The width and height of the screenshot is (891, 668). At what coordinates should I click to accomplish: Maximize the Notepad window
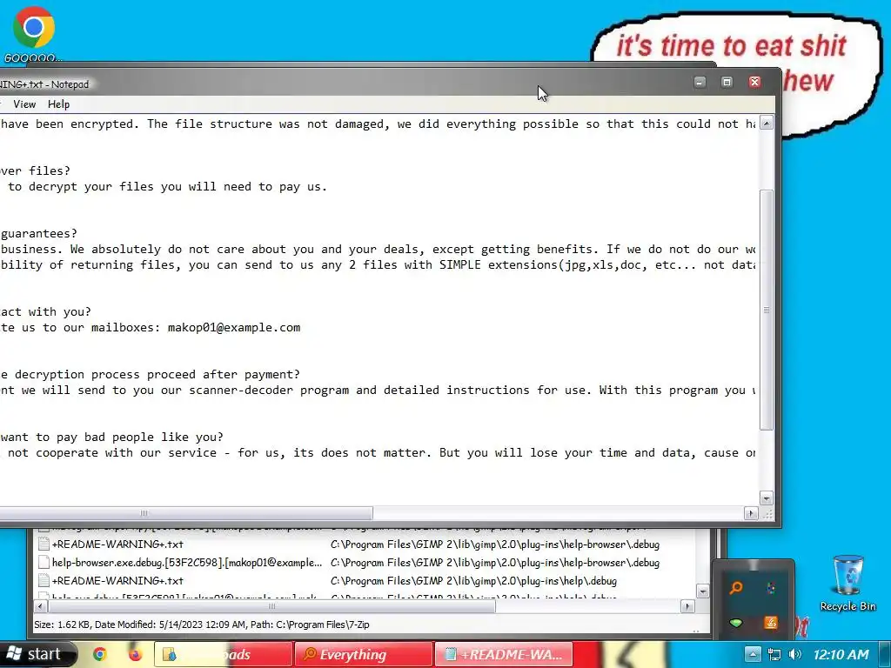(x=727, y=83)
